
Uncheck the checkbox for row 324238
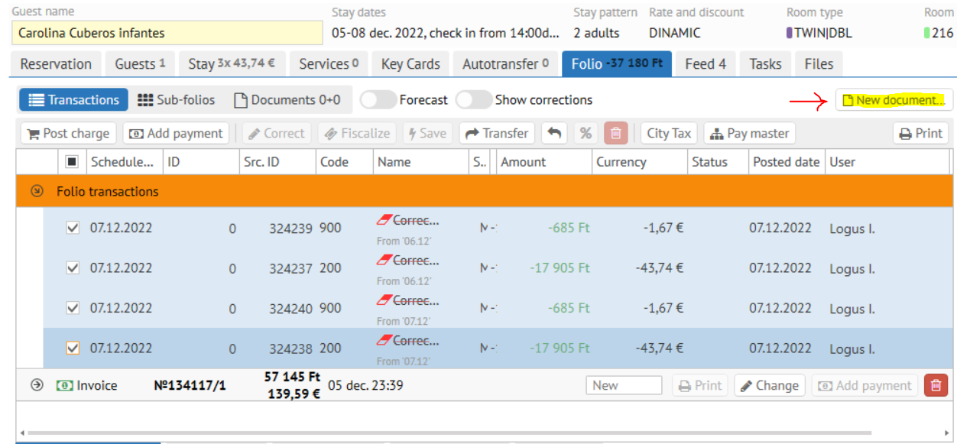(73, 348)
